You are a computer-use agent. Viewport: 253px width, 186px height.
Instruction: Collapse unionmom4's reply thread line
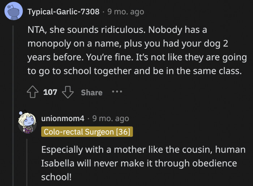[27, 162]
